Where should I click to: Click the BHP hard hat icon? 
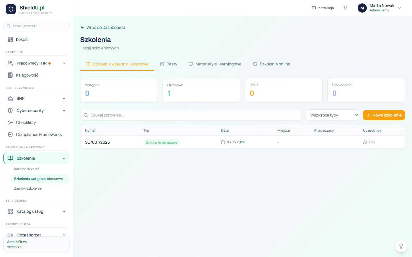[x=10, y=99]
